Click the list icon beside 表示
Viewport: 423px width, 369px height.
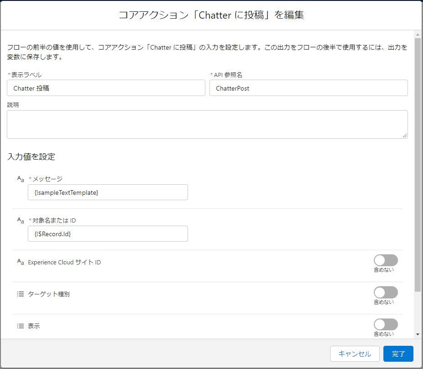coord(20,326)
